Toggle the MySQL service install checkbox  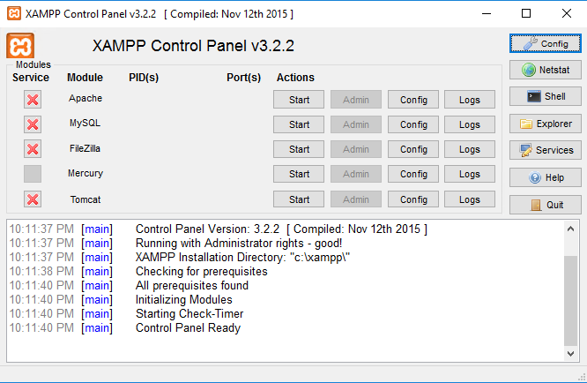[33, 124]
